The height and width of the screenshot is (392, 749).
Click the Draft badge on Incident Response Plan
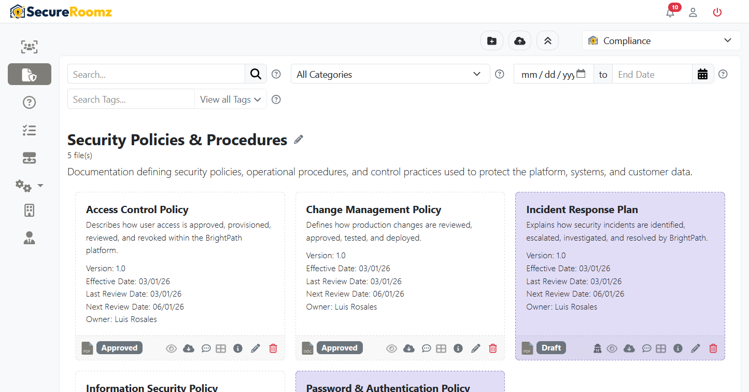click(x=551, y=348)
